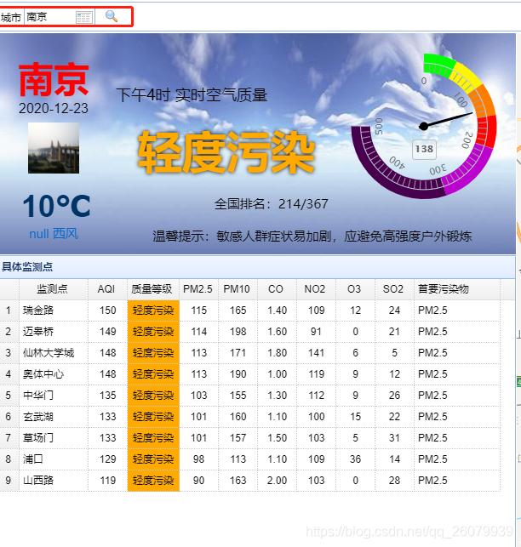Image resolution: width=521 pixels, height=547 pixels.
Task: Click SO2 value 31 in 草场门 row
Action: (x=395, y=438)
